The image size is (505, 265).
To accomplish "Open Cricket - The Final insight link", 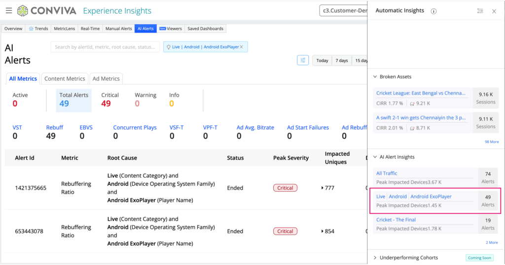I will 396,220.
